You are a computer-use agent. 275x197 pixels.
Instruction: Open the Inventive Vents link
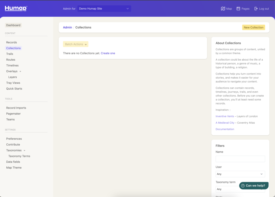coord(225,116)
